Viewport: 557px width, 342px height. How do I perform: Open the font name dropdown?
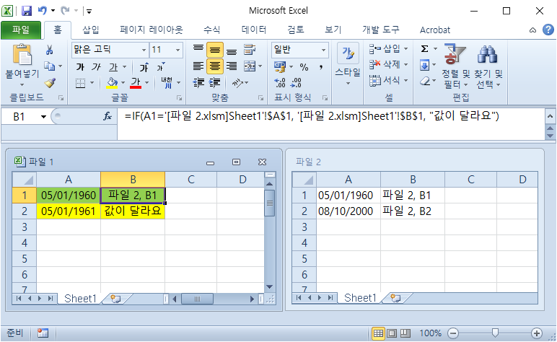tap(144, 50)
